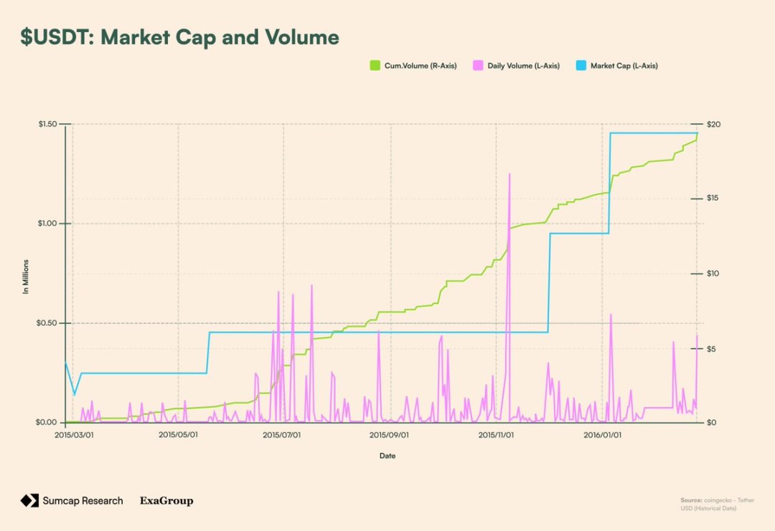Click the blue Market Cap legend swatch
775x531 pixels.
[x=581, y=66]
